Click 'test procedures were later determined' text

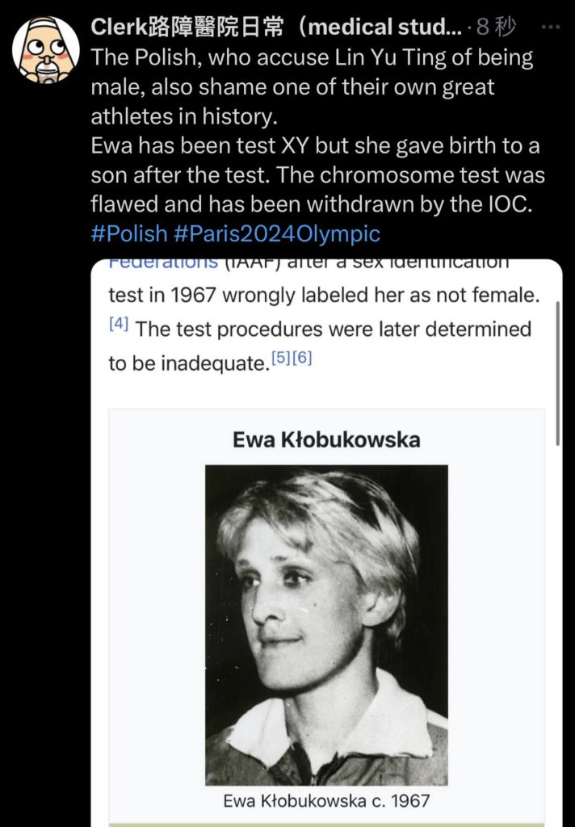coord(333,329)
